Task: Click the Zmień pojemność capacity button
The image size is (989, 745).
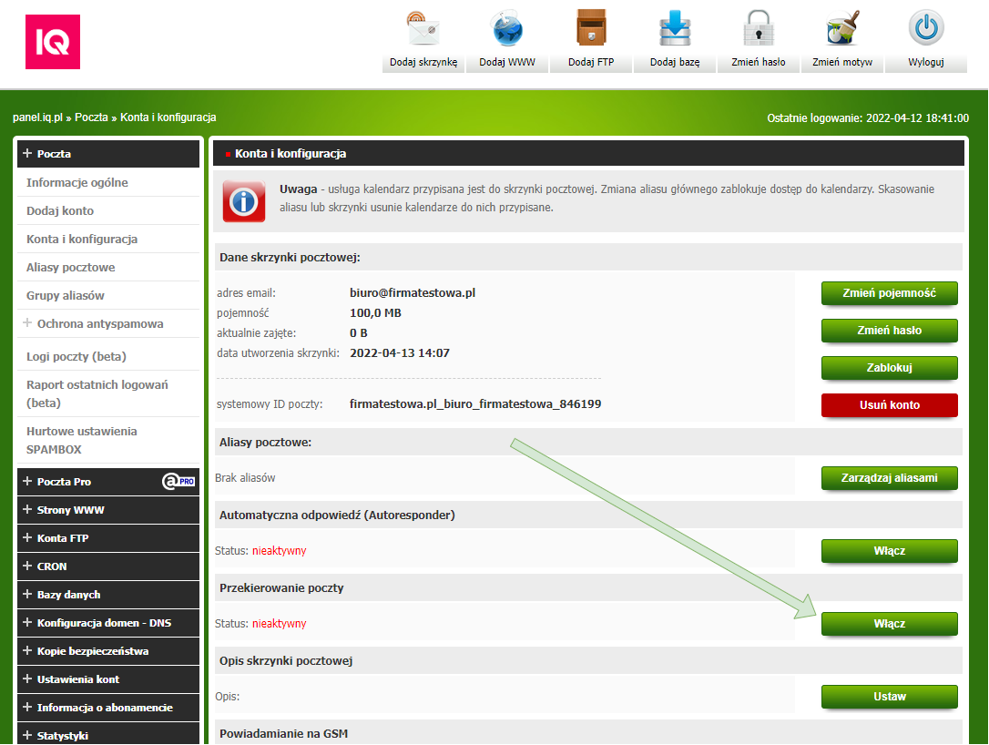Action: click(x=889, y=293)
